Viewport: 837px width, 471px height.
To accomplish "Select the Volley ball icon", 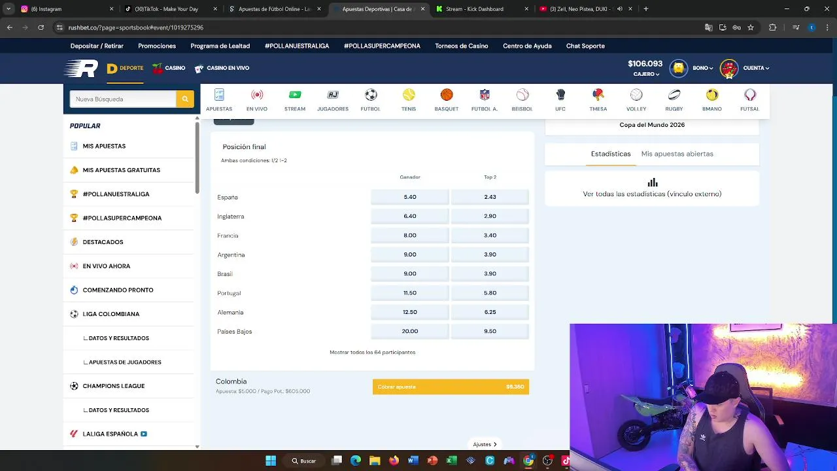I will pyautogui.click(x=636, y=95).
